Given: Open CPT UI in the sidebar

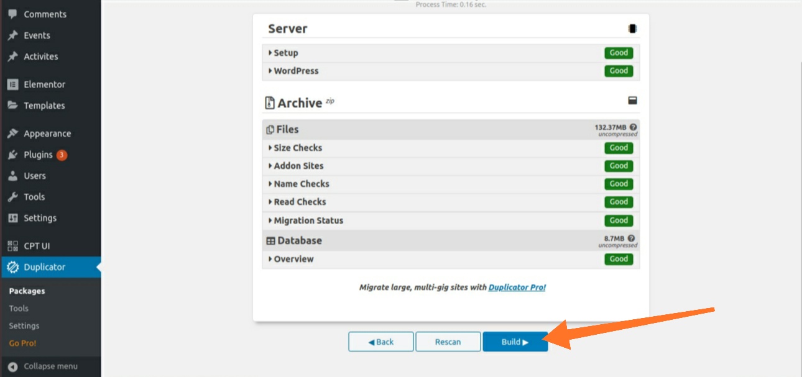Looking at the screenshot, I should pos(36,246).
